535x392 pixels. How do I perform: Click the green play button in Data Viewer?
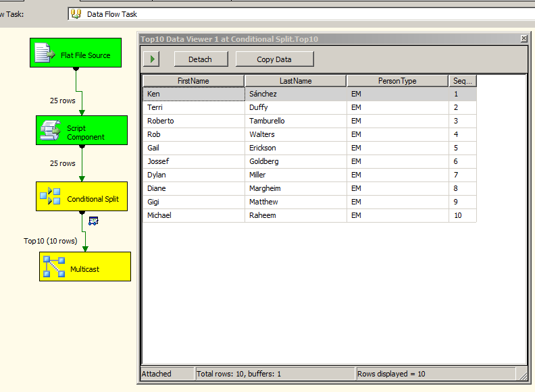[x=151, y=59]
